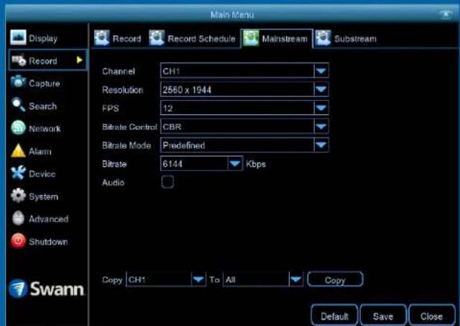Switch to the Record Schedule tab
Screen dimensions: 460x326
(192, 38)
